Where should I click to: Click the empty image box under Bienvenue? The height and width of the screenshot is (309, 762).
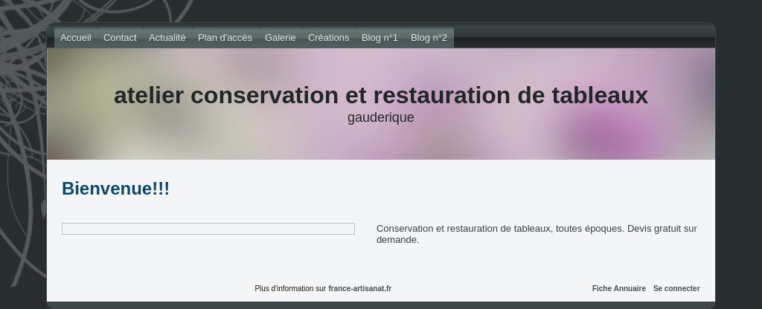coord(208,229)
